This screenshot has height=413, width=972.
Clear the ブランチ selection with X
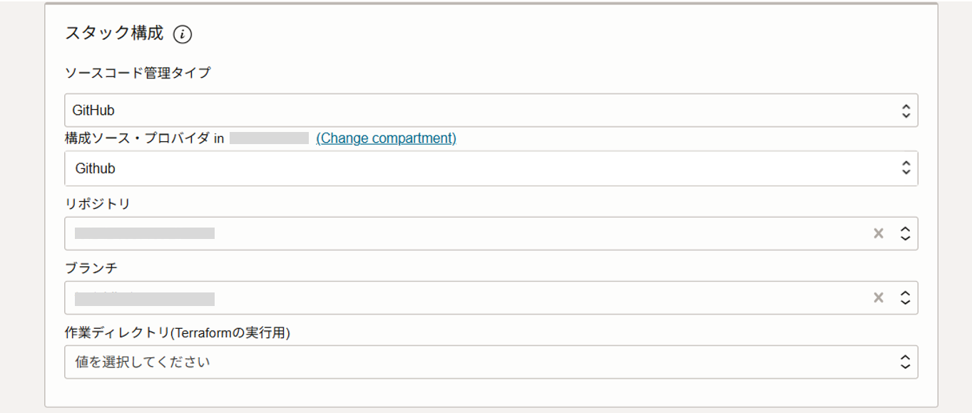pyautogui.click(x=879, y=297)
